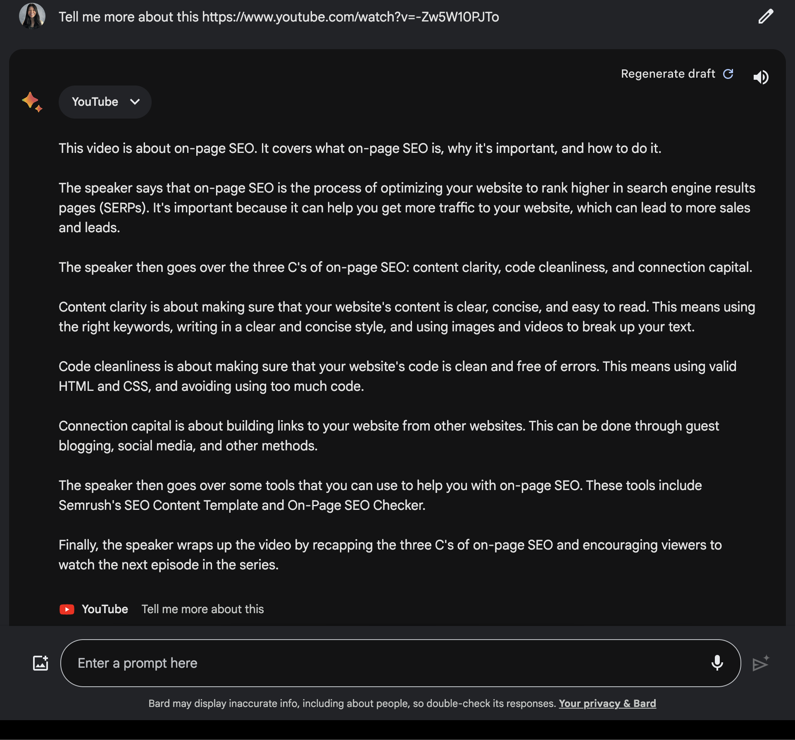Screen dimensions: 795x740
Task: Click 'Tell me more about this' button
Action: (x=203, y=609)
